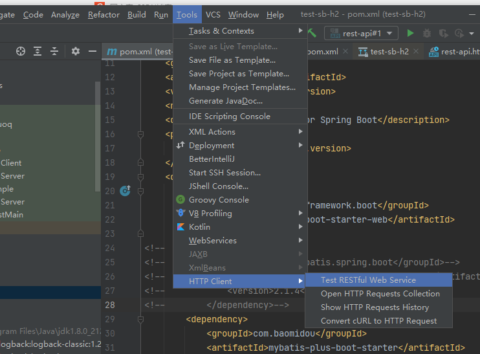Select Generate JavaDoc...
Viewport: 480px width, 354px height.
click(240, 101)
